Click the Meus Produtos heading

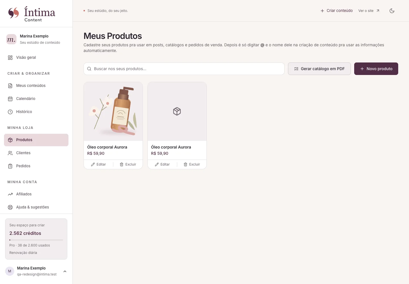click(x=113, y=36)
